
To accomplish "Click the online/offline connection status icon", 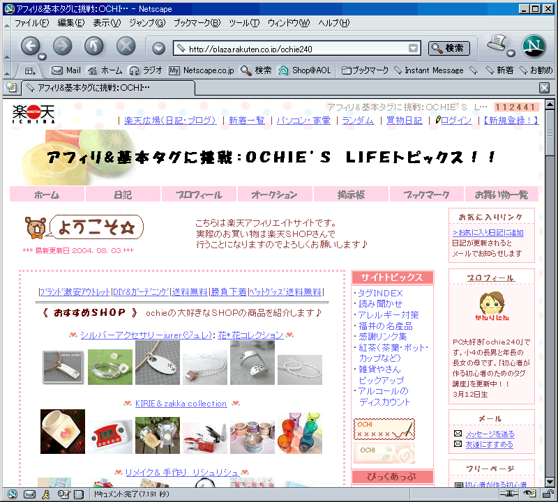I will click(x=509, y=494).
